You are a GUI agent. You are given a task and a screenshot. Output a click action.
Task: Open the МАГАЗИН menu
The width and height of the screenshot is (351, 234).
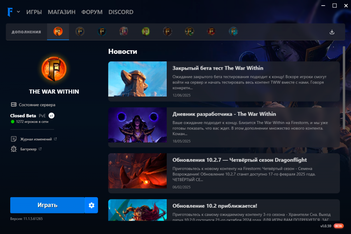pyautogui.click(x=61, y=12)
